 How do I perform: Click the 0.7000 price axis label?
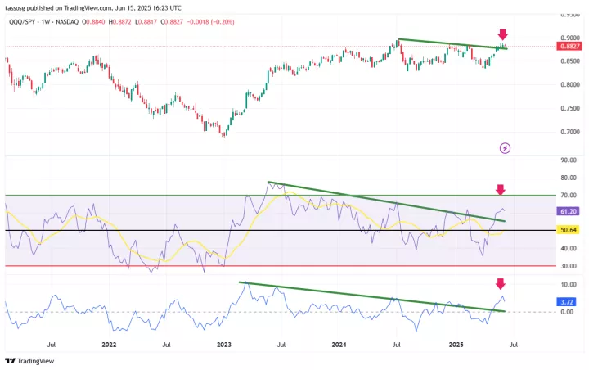coord(570,132)
